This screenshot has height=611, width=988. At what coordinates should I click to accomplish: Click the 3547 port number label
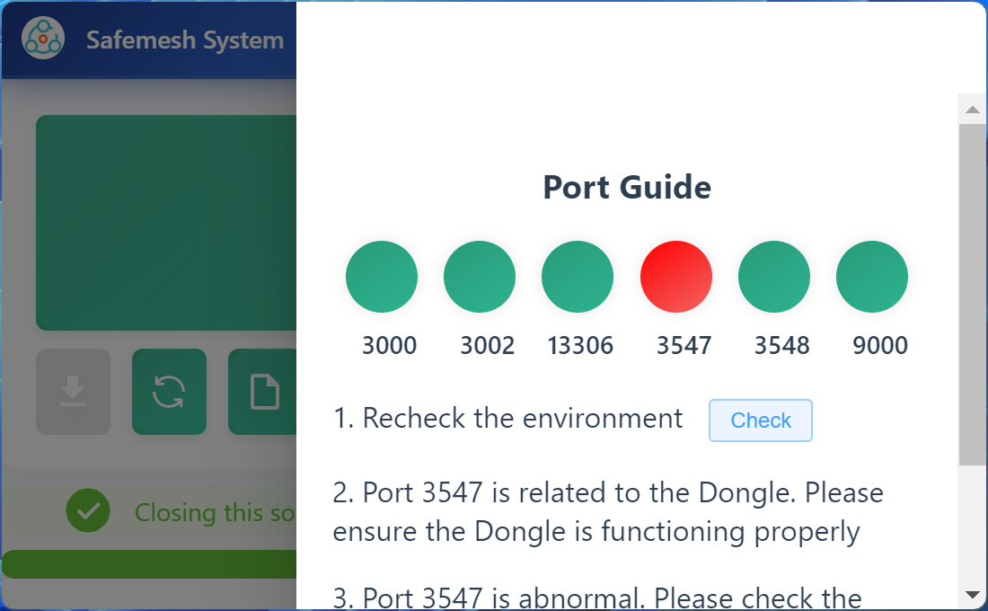pos(684,346)
